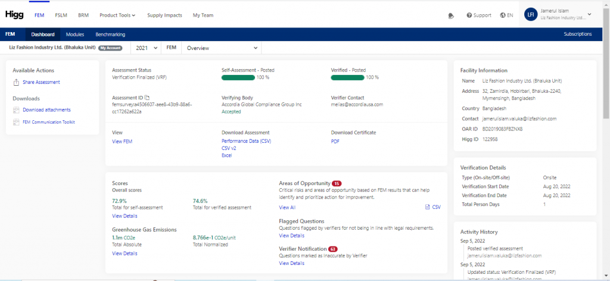Click the FEM Communication Toolkit icon

click(16, 122)
